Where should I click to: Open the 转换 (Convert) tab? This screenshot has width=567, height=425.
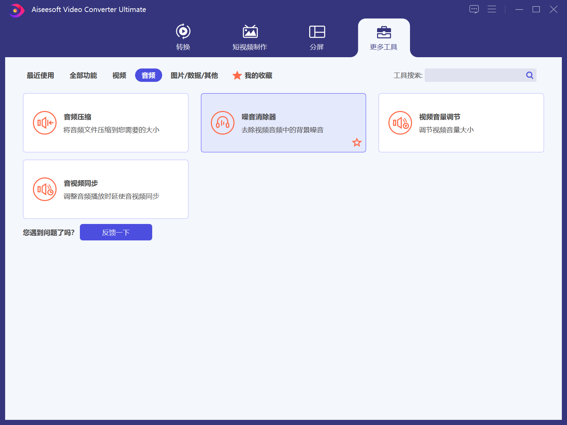[183, 37]
